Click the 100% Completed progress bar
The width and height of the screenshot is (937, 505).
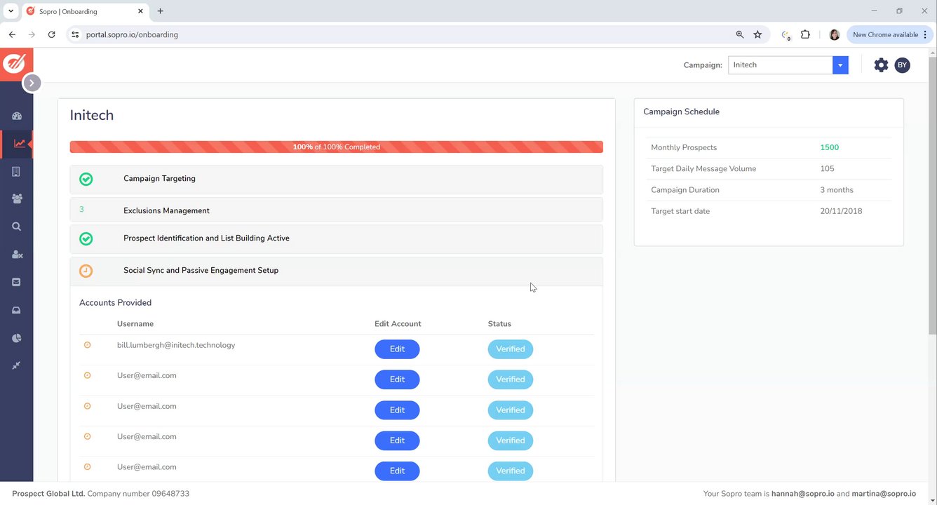[337, 147]
